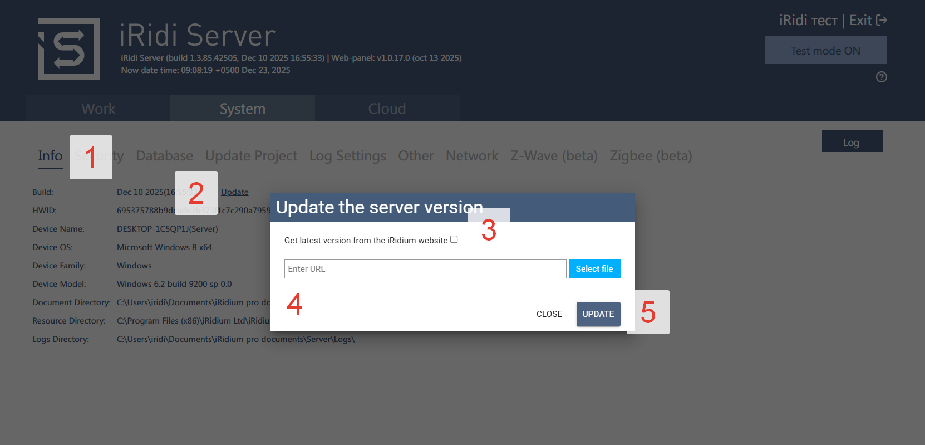Click the Exit logout arrow icon
Viewport: 925px width, 445px height.
882,21
